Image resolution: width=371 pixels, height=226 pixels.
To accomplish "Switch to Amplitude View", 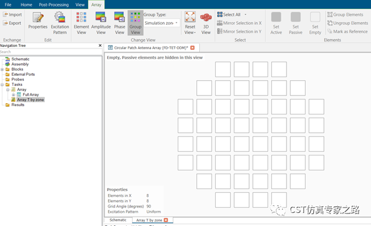I will 101,23.
